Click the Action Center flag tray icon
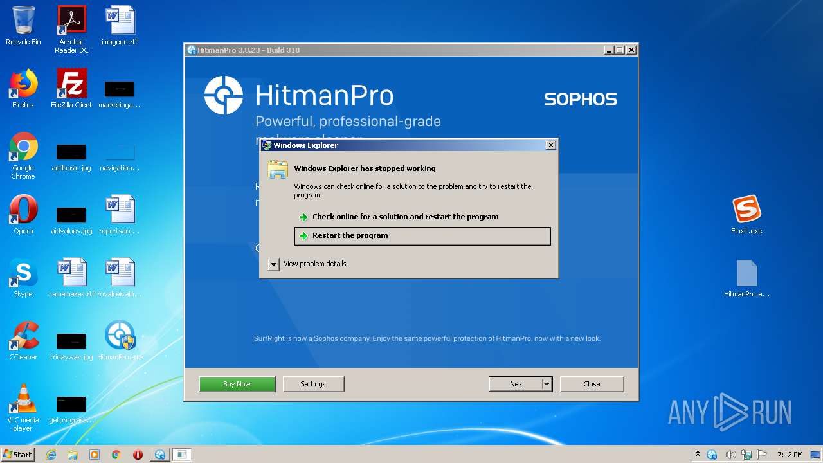This screenshot has height=463, width=823. click(762, 455)
